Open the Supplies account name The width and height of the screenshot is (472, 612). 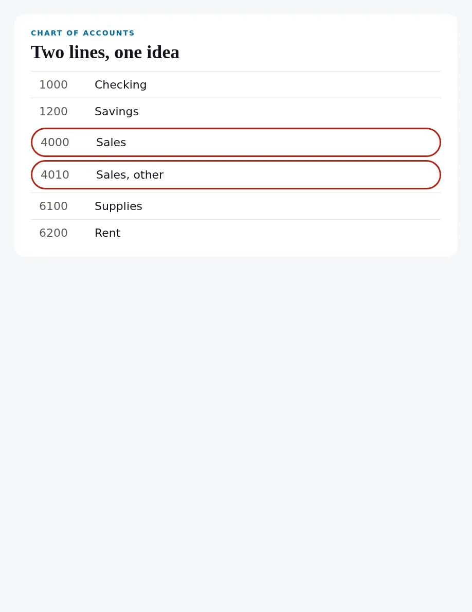(x=118, y=206)
